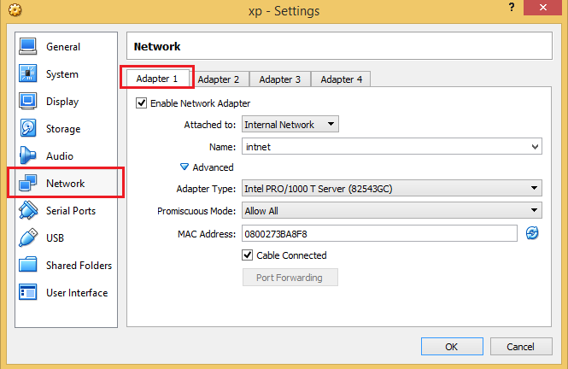Switch to the Adapter 2 tab

(x=219, y=79)
